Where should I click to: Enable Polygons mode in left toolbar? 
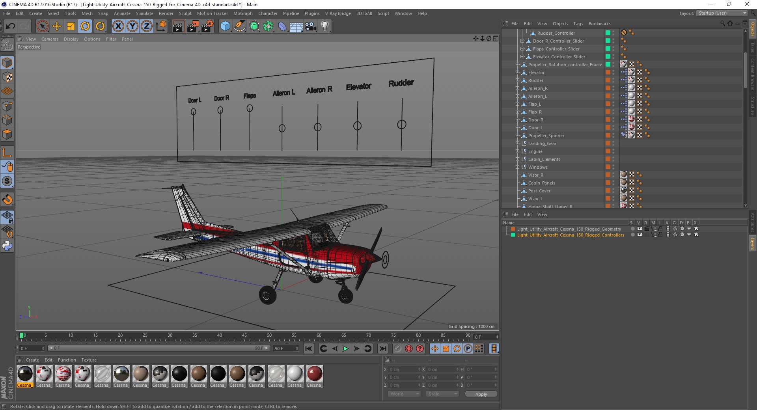7,134
